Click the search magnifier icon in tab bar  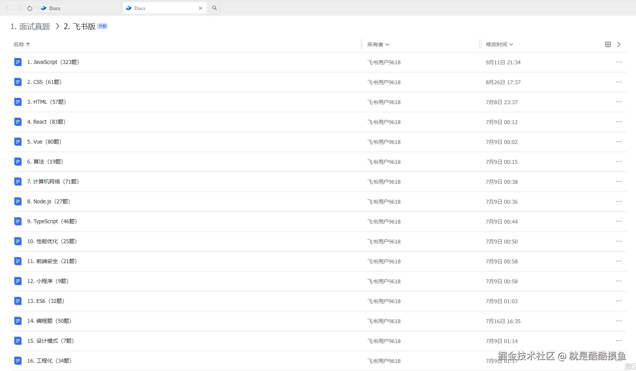click(215, 8)
